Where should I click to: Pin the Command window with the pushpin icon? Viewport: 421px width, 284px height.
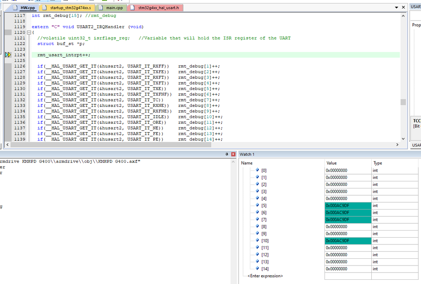227,154
